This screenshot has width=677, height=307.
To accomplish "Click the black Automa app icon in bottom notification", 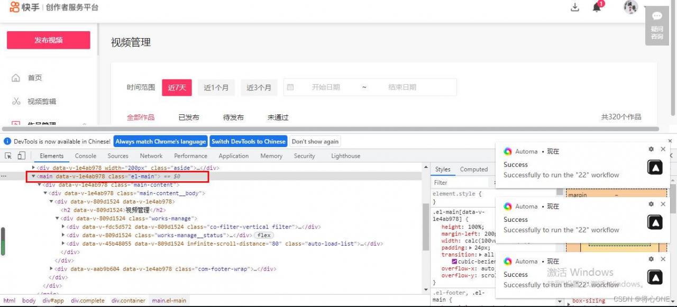I will 655,277.
